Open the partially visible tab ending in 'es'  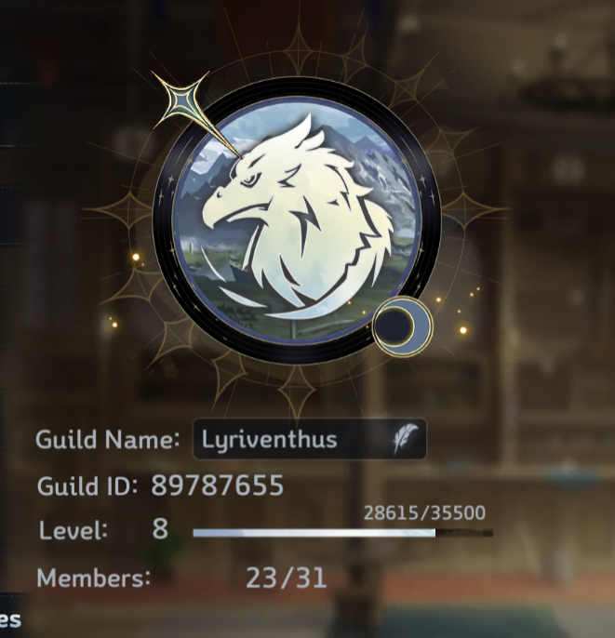[x=10, y=619]
